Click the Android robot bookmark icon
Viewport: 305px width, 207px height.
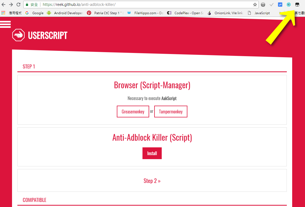(x=49, y=13)
